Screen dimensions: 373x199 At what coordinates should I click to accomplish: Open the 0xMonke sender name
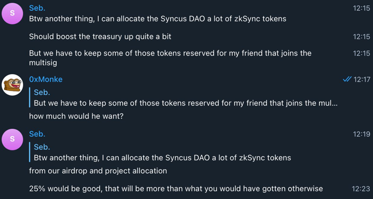tap(46, 79)
